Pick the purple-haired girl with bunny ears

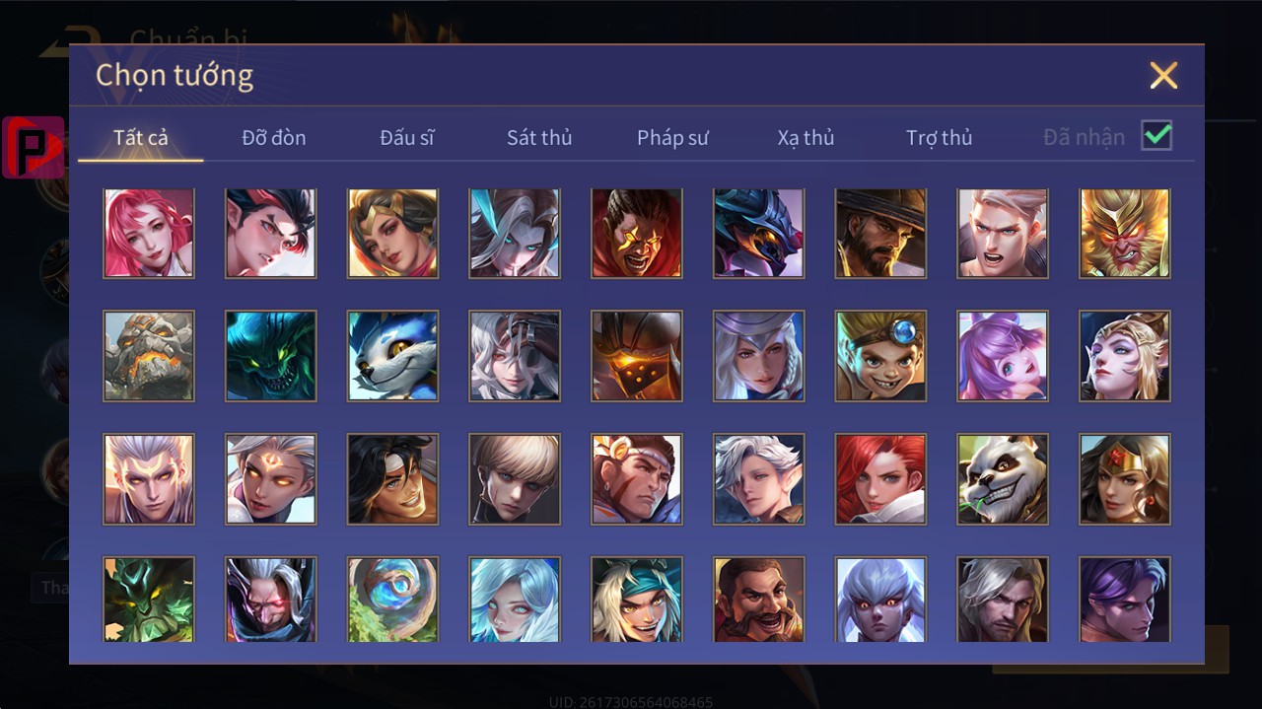tap(1003, 356)
